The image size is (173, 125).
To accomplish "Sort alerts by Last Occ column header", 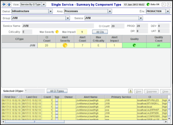I will pyautogui.click(x=32, y=97).
